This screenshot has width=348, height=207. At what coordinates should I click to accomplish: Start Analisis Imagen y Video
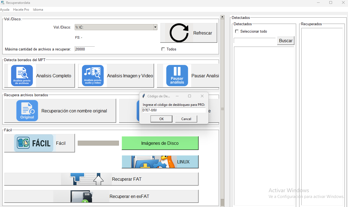click(x=116, y=76)
